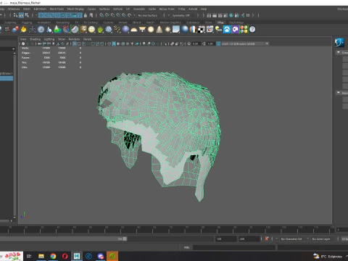Screen dimensions: 348x261
Task: Open Google Chrome from the taskbar
Action: (53, 256)
